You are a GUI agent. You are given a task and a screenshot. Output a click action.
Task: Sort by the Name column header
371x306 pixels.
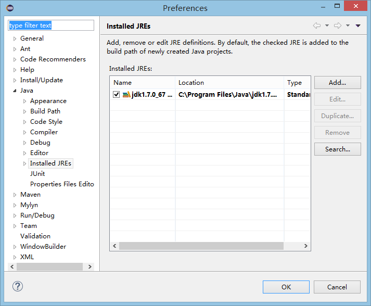143,82
